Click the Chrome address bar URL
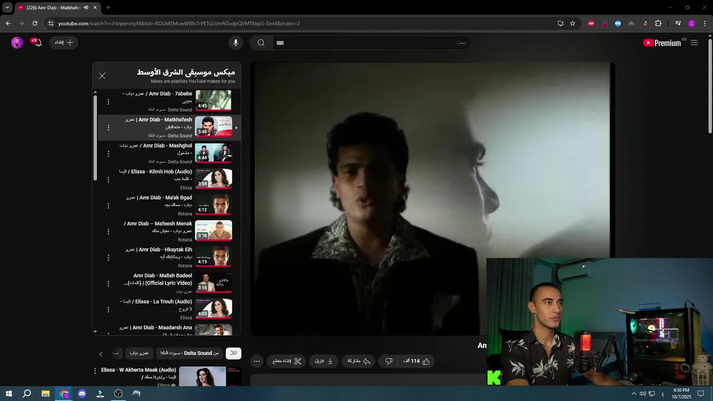This screenshot has width=713, height=401. (x=179, y=23)
